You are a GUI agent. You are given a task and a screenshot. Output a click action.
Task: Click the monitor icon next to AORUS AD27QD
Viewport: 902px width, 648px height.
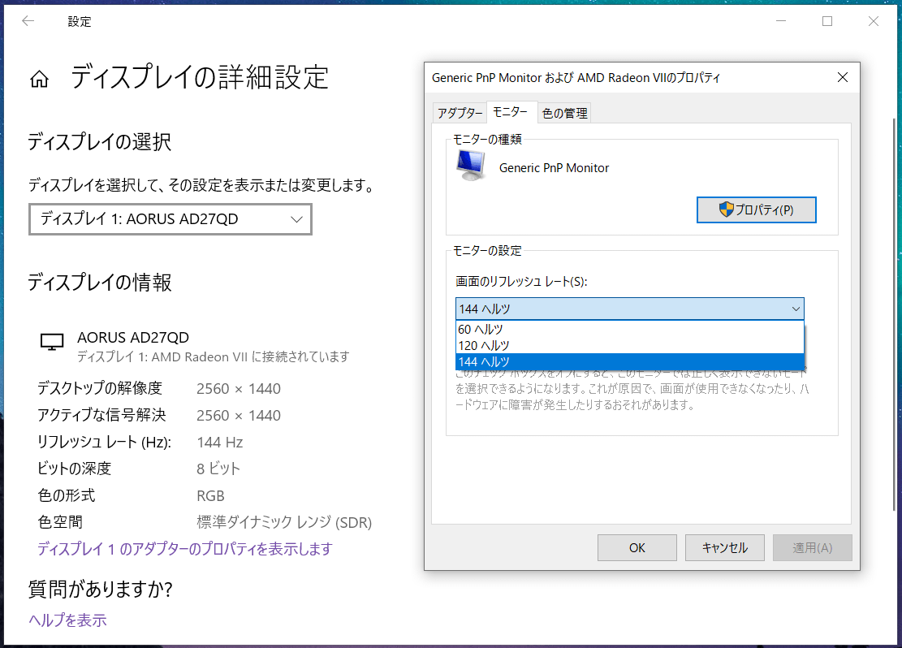(x=52, y=342)
